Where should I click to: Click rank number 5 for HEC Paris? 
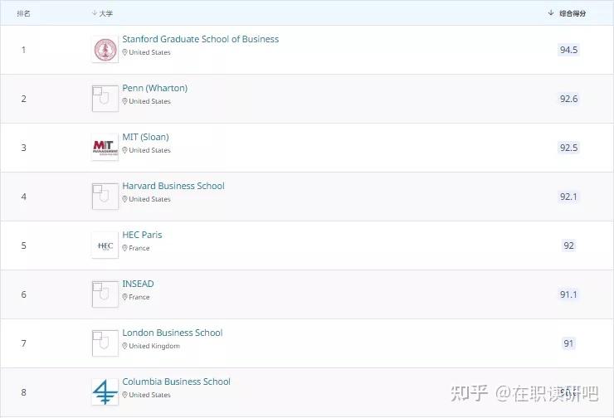(23, 245)
